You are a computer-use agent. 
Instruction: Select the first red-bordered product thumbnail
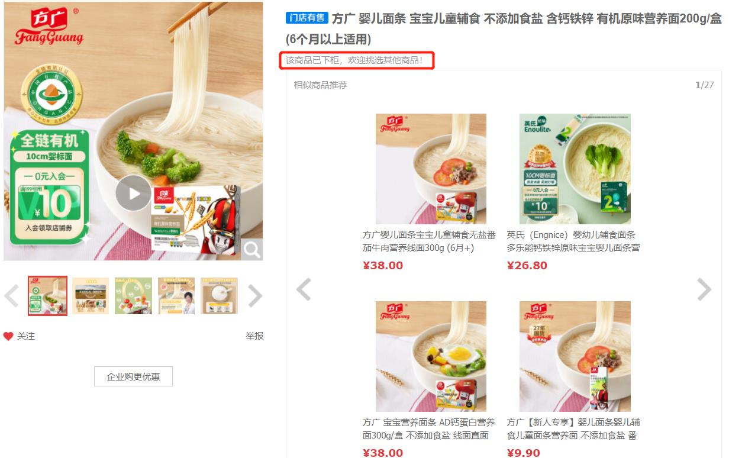pyautogui.click(x=48, y=296)
